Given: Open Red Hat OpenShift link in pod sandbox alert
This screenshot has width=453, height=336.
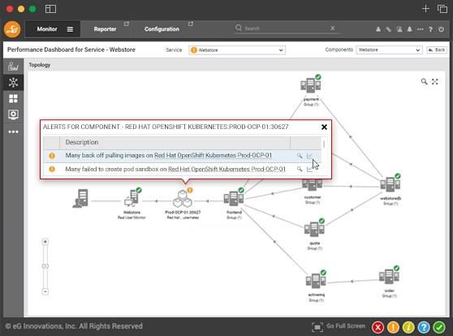Looking at the screenshot, I should click(x=226, y=169).
